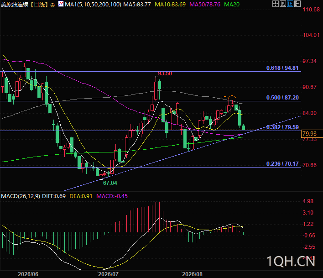This screenshot has width=323, height=278.
Task: Click the second top-right chart toolbar icon
Action: pos(283,4)
